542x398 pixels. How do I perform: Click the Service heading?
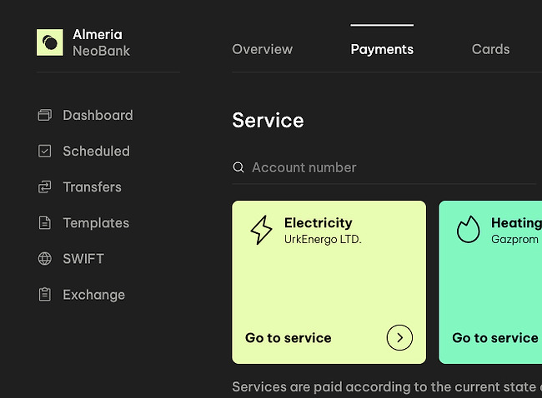(x=268, y=120)
